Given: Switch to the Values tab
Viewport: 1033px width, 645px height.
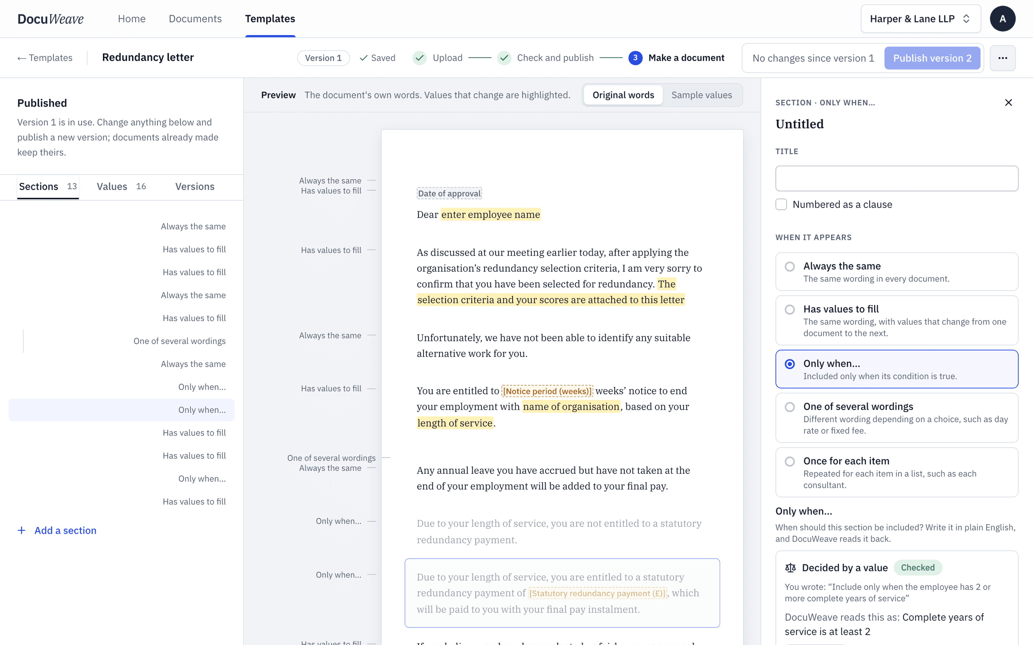Looking at the screenshot, I should pyautogui.click(x=121, y=186).
